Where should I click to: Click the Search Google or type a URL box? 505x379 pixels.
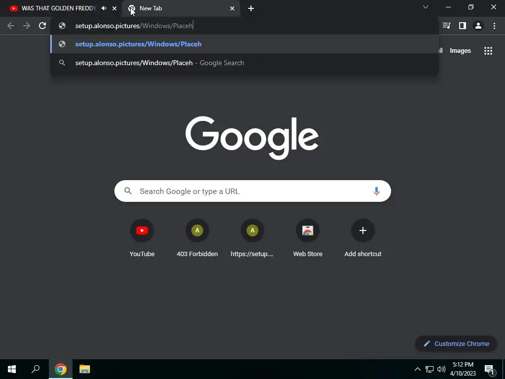tap(252, 191)
